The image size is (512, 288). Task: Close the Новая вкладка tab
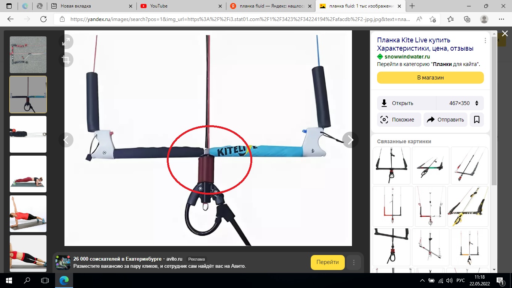(130, 6)
